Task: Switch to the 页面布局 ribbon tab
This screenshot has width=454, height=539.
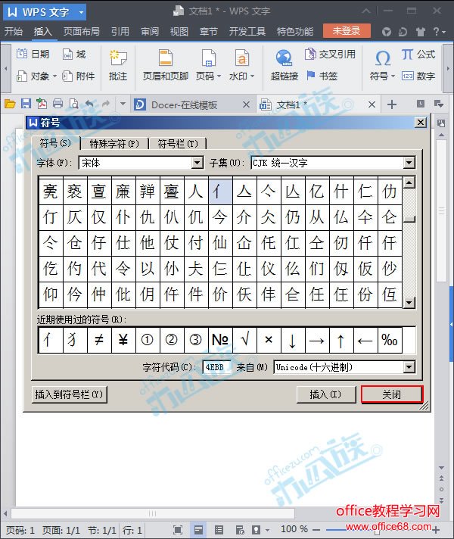Action: click(x=82, y=31)
